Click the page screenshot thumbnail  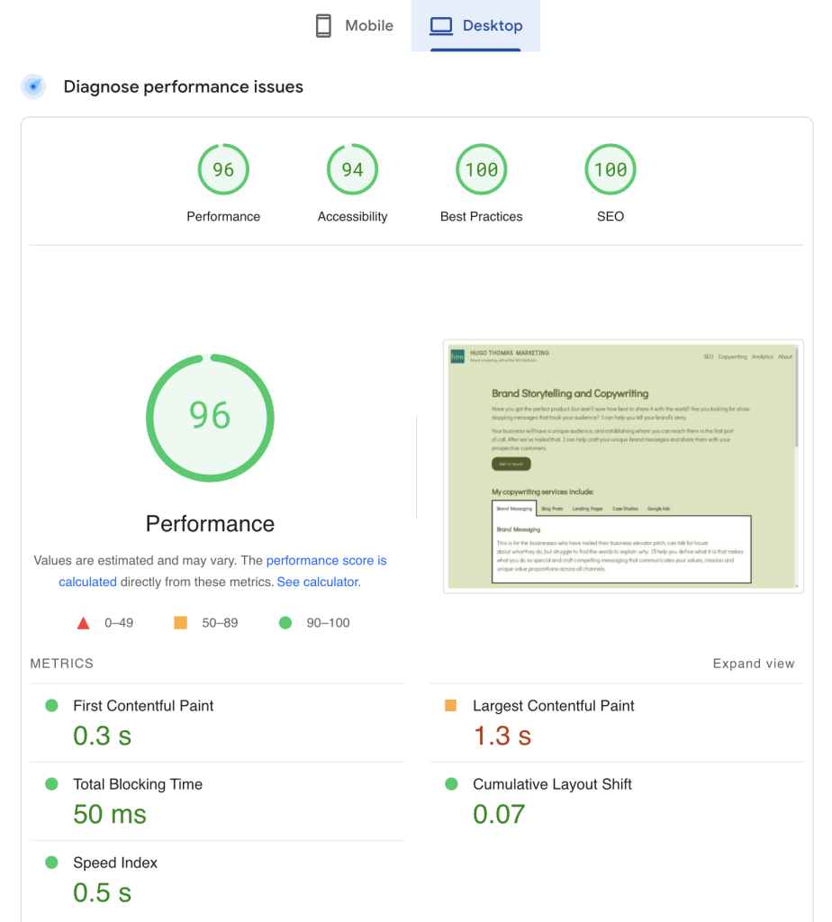[622, 466]
